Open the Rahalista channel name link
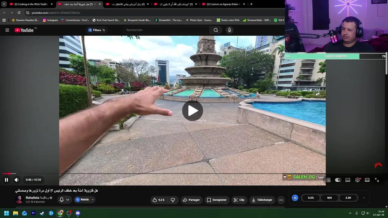Image resolution: width=388 pixels, height=218 pixels. 37,198
